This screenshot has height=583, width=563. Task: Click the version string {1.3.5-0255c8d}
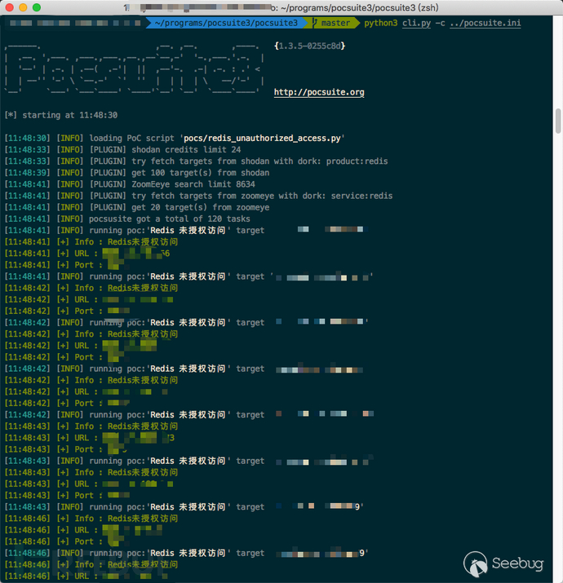click(x=309, y=46)
